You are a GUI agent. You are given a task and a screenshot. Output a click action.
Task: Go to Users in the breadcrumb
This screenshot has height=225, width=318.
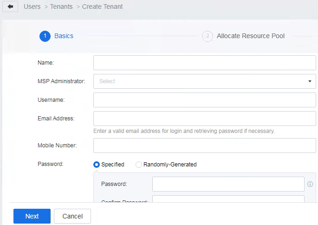click(32, 7)
